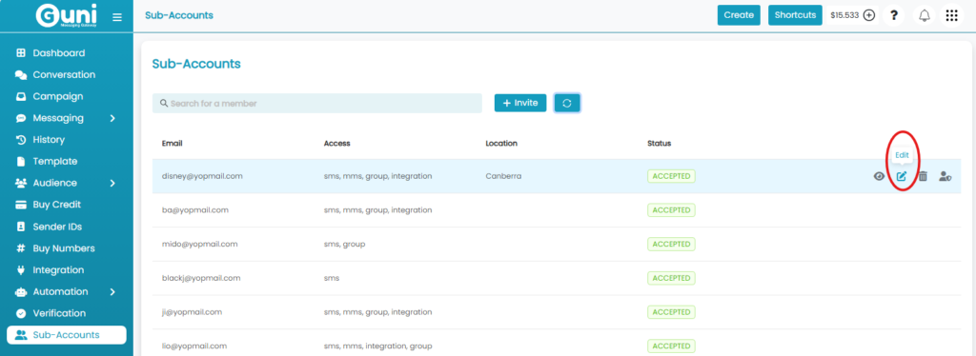Click 'sms, mms, integration, group' access cell

[377, 346]
